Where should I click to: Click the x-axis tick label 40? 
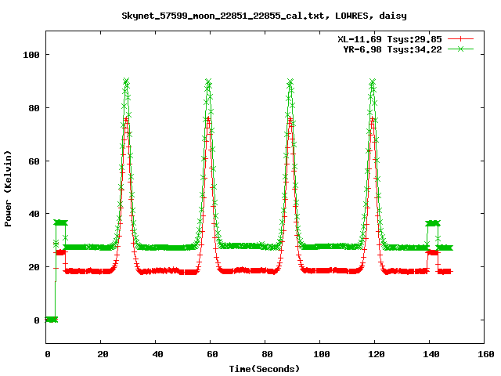[157, 354]
